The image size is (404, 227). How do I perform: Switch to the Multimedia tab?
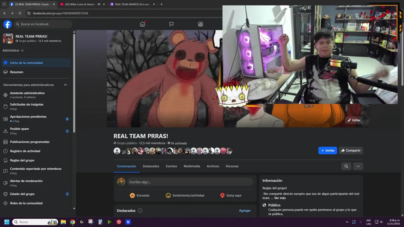(192, 166)
